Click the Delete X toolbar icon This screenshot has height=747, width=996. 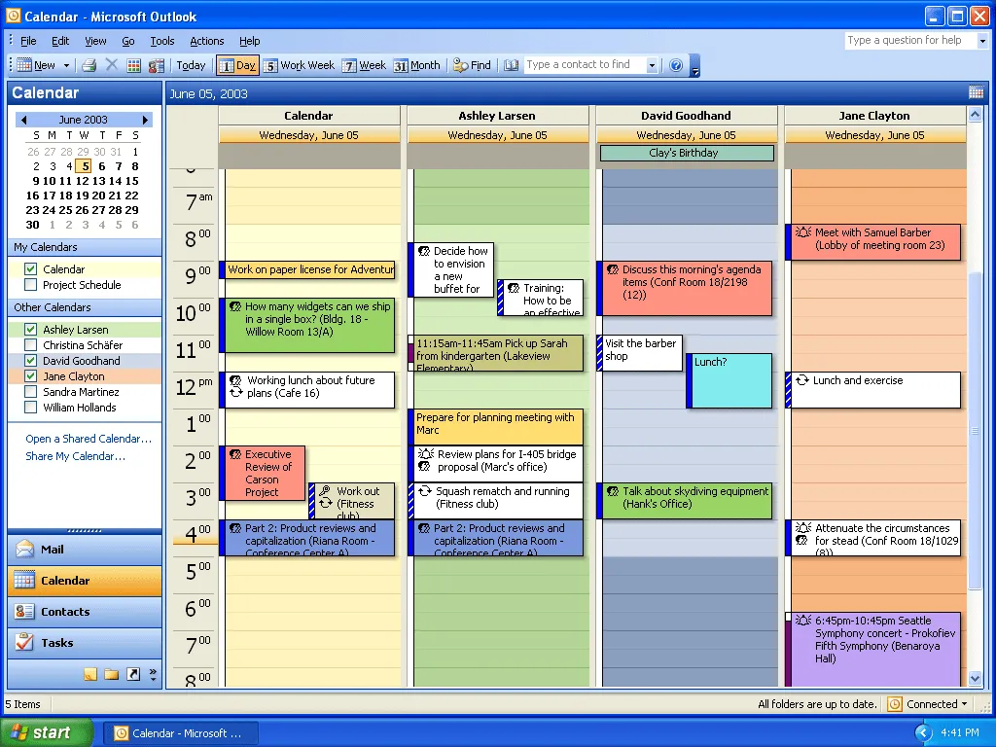tap(112, 65)
